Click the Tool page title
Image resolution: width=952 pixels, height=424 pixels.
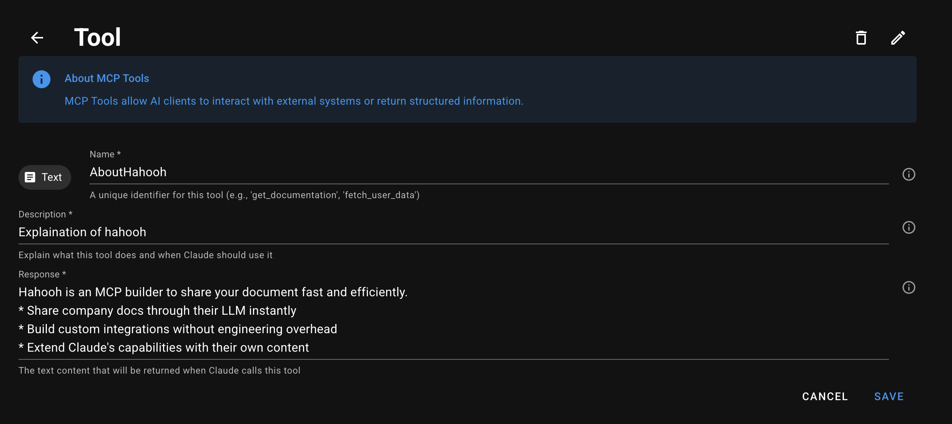(97, 36)
